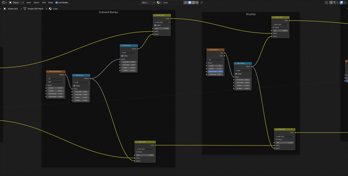Toggle the node snapping magnet icon
This screenshot has height=176, width=348.
[x=331, y=2]
